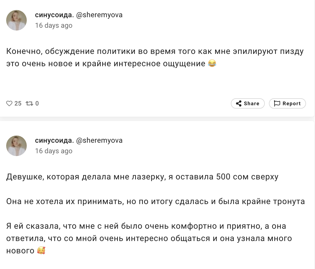This screenshot has width=315, height=269.
Task: Open the second post's profile avatar
Action: pos(16,146)
